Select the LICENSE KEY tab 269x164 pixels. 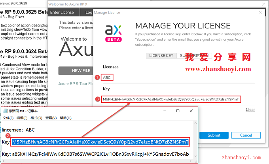161,56
